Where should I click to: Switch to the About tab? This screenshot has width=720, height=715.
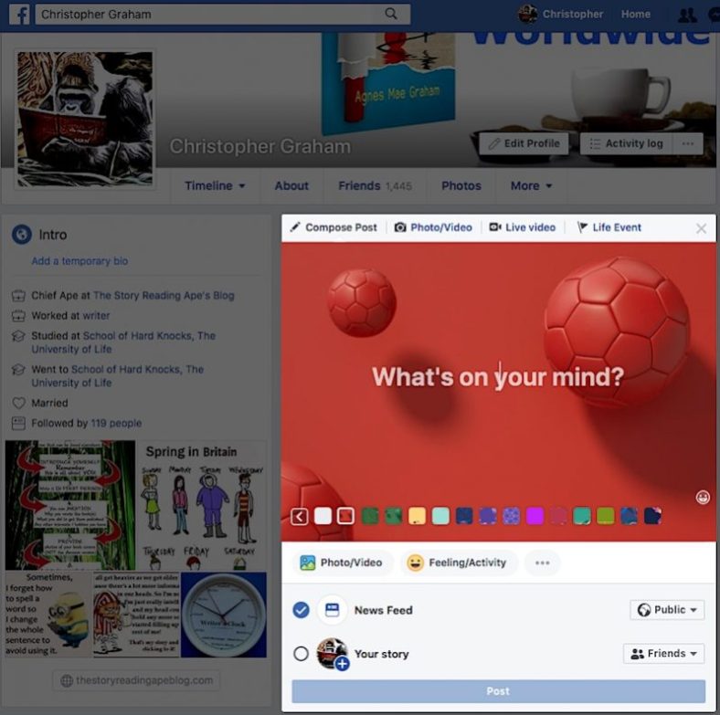291,185
